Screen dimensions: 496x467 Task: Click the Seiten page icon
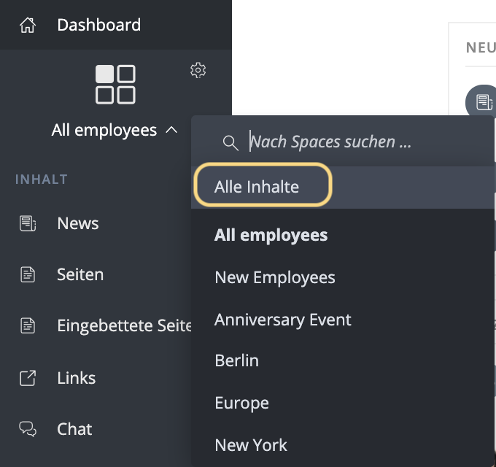[x=28, y=275]
